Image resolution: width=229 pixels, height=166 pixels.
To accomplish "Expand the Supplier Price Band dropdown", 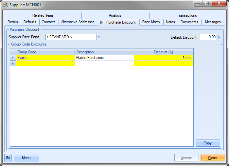I will tap(98, 37).
